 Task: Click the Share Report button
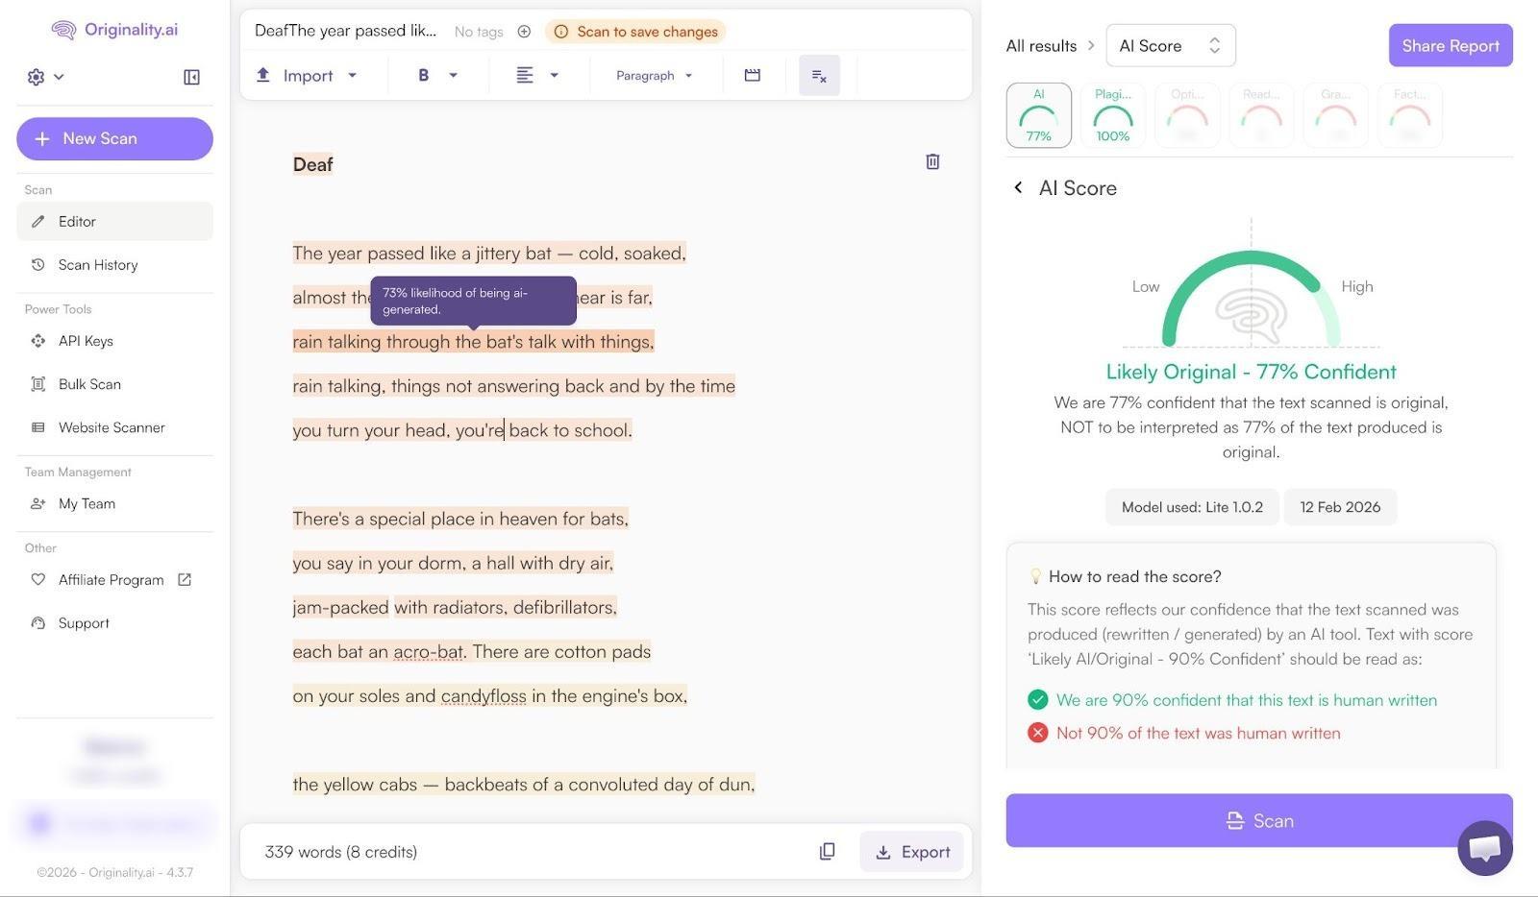click(1450, 46)
